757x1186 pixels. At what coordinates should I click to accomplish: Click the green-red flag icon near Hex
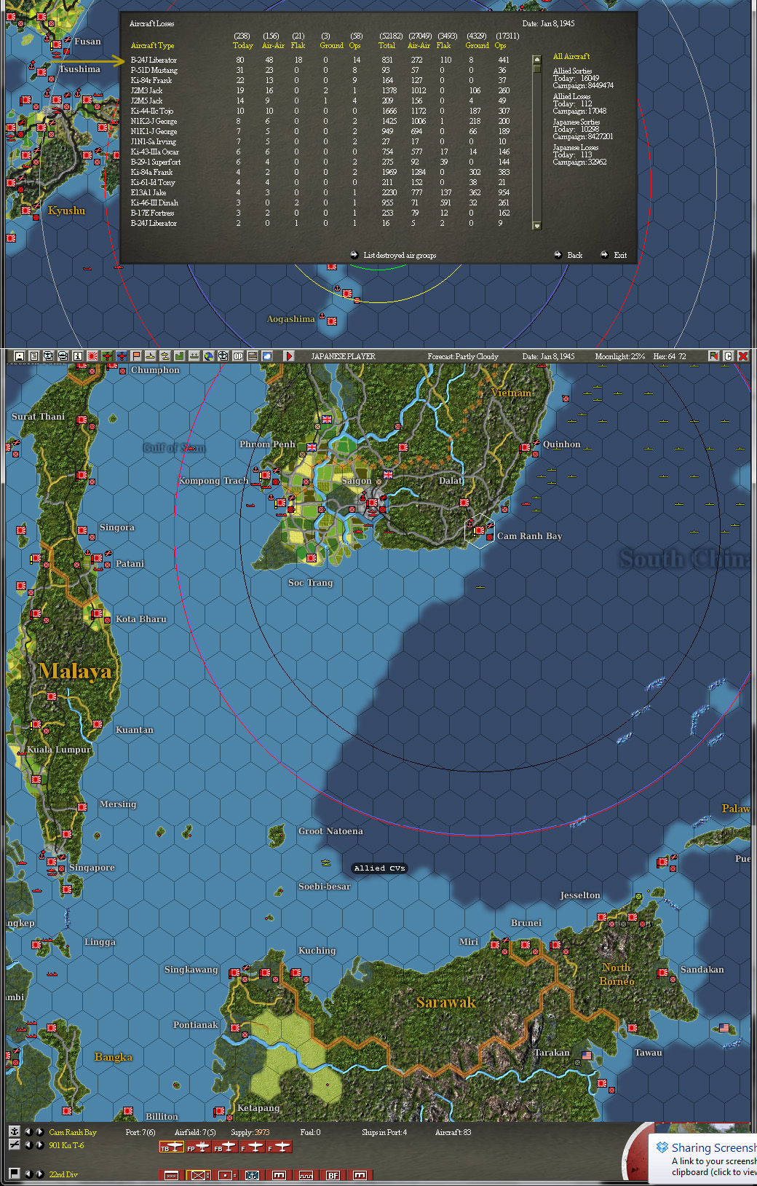(713, 356)
